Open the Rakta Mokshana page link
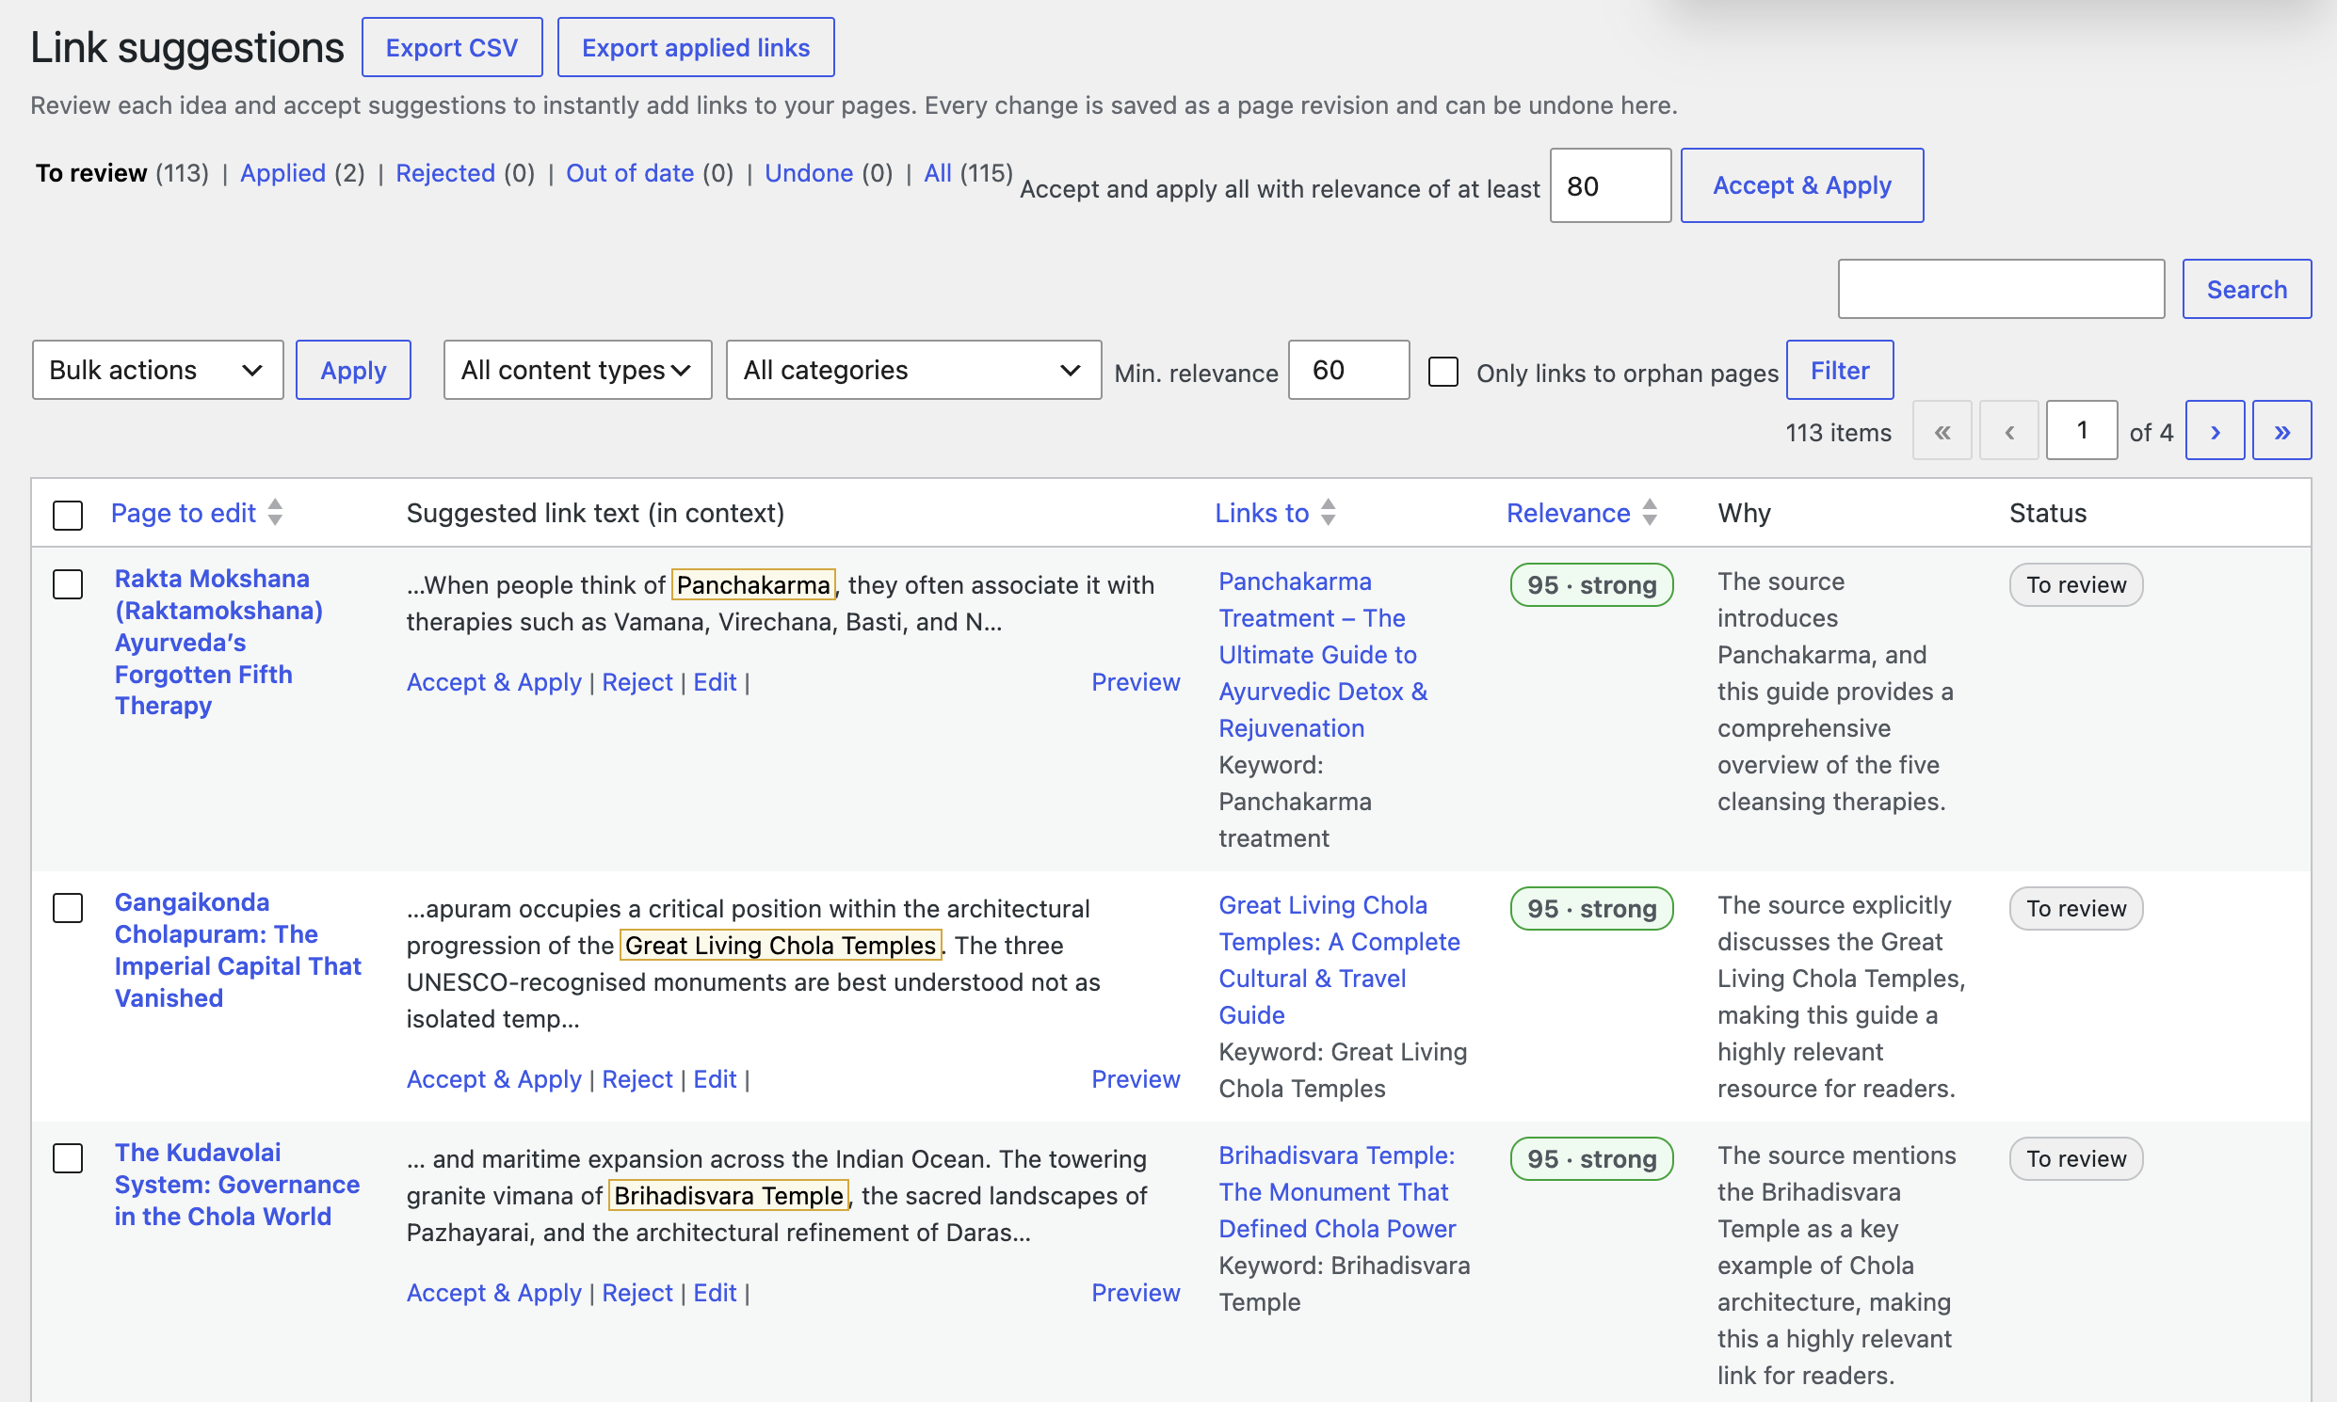The image size is (2337, 1402). tap(218, 642)
